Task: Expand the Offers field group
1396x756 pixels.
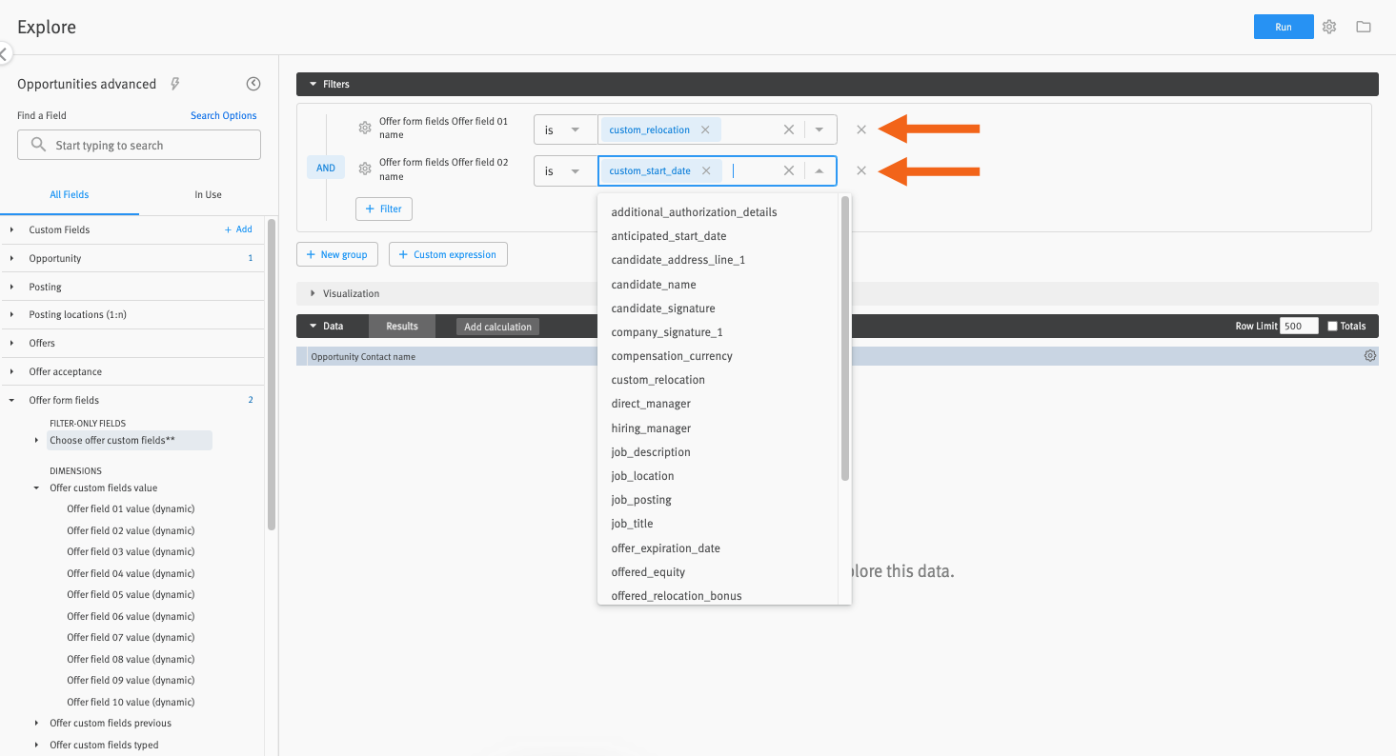Action: click(12, 343)
